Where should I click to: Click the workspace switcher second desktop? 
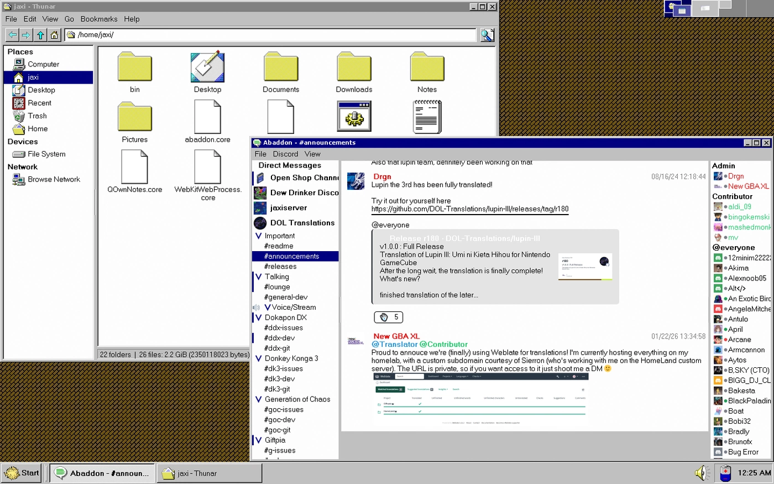click(x=704, y=8)
